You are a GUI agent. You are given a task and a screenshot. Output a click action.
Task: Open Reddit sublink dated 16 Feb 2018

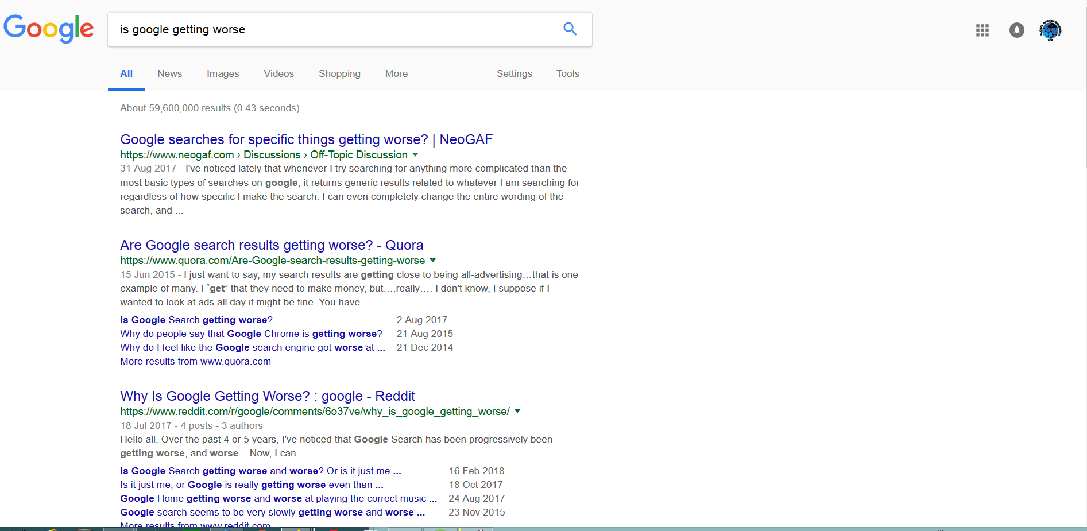point(261,471)
